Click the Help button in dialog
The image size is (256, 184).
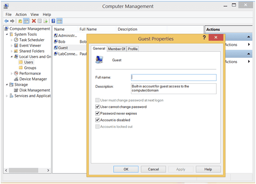(208, 169)
